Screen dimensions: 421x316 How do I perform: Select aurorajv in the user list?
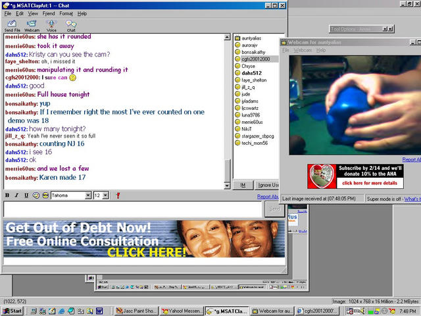[x=249, y=45]
